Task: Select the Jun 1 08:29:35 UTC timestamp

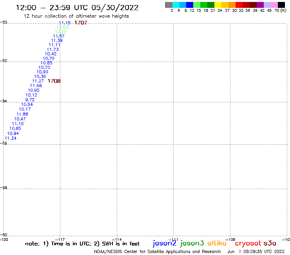Action: tap(256, 251)
